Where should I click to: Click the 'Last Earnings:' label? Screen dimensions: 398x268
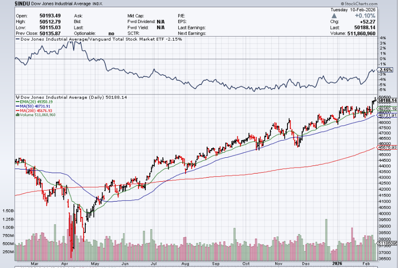[x=192, y=28]
